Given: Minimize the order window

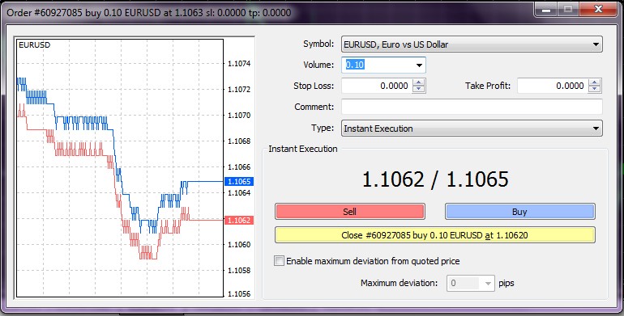Looking at the screenshot, I should pos(546,10).
